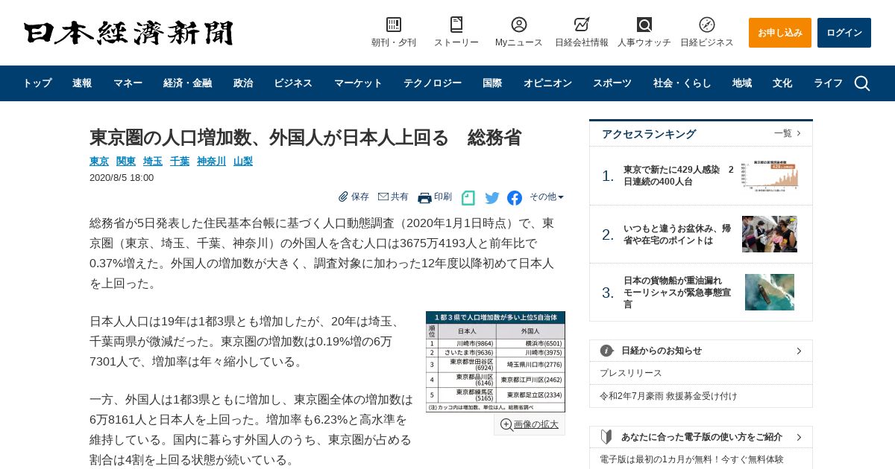Open the お盆休み photo thumbnail for rank 2
The height and width of the screenshot is (469, 895).
point(770,234)
